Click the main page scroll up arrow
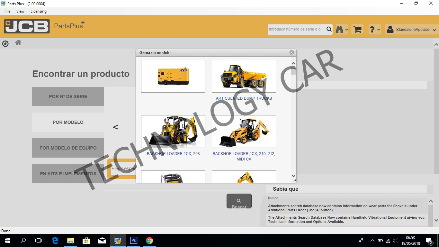The height and width of the screenshot is (247, 439). [x=436, y=45]
